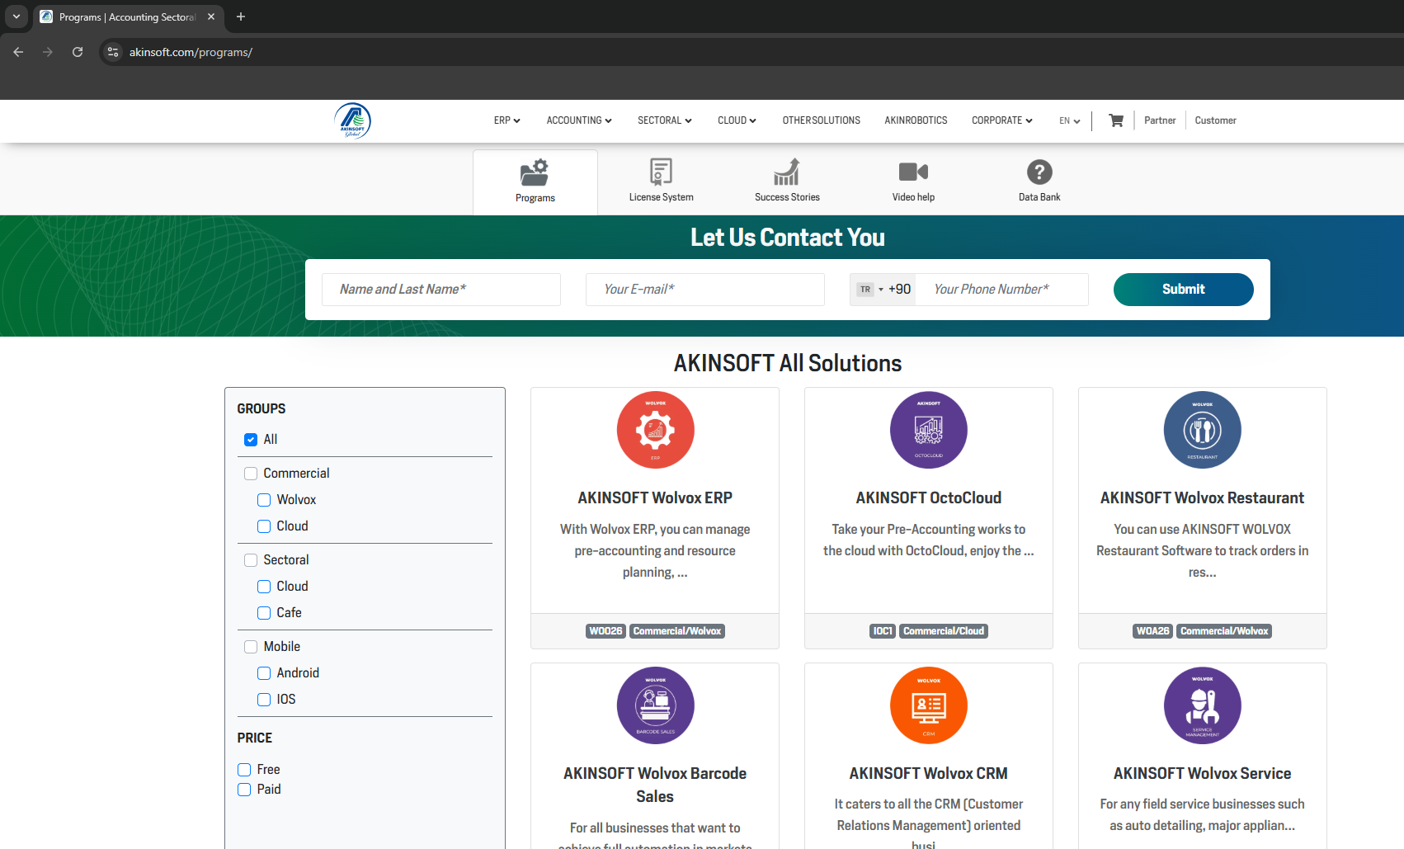Switch to the Programs tab
The width and height of the screenshot is (1404, 849).
point(535,182)
